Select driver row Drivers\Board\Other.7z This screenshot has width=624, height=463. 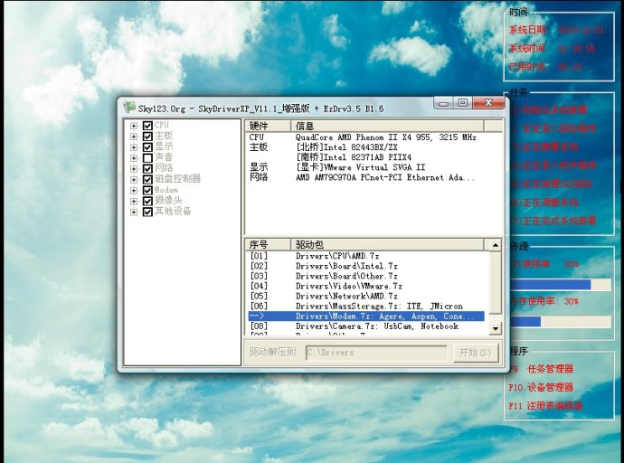pyautogui.click(x=366, y=276)
